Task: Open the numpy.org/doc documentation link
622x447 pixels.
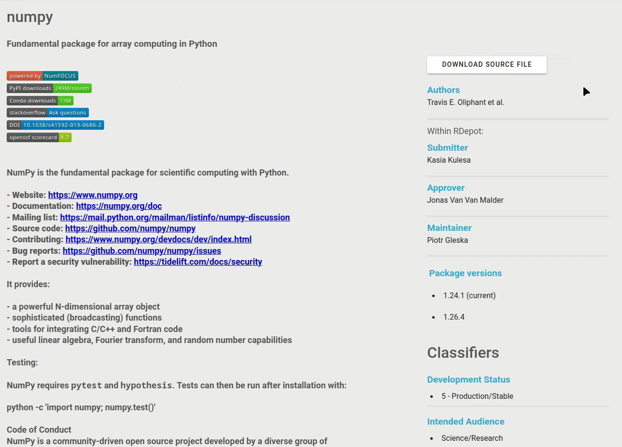Action: pos(119,206)
